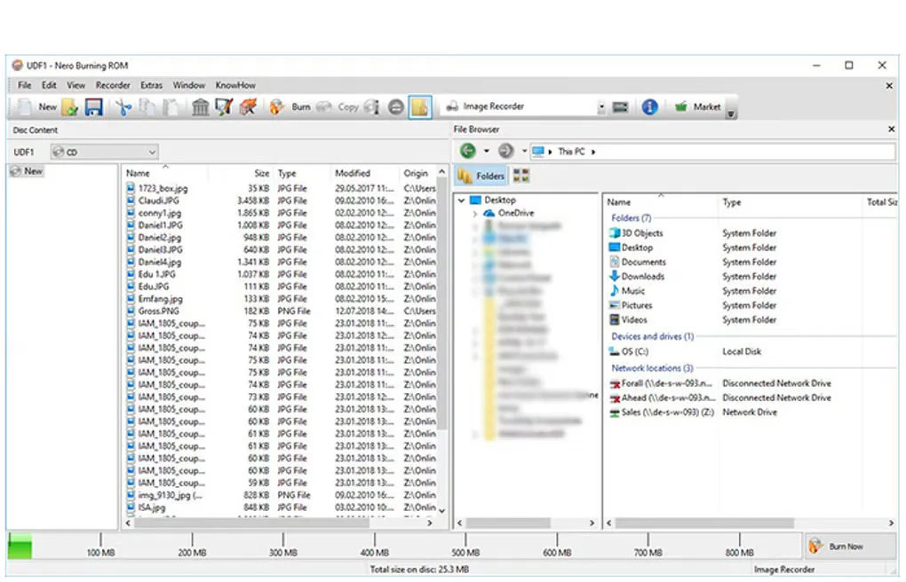Open back button history dropdown

pyautogui.click(x=487, y=152)
